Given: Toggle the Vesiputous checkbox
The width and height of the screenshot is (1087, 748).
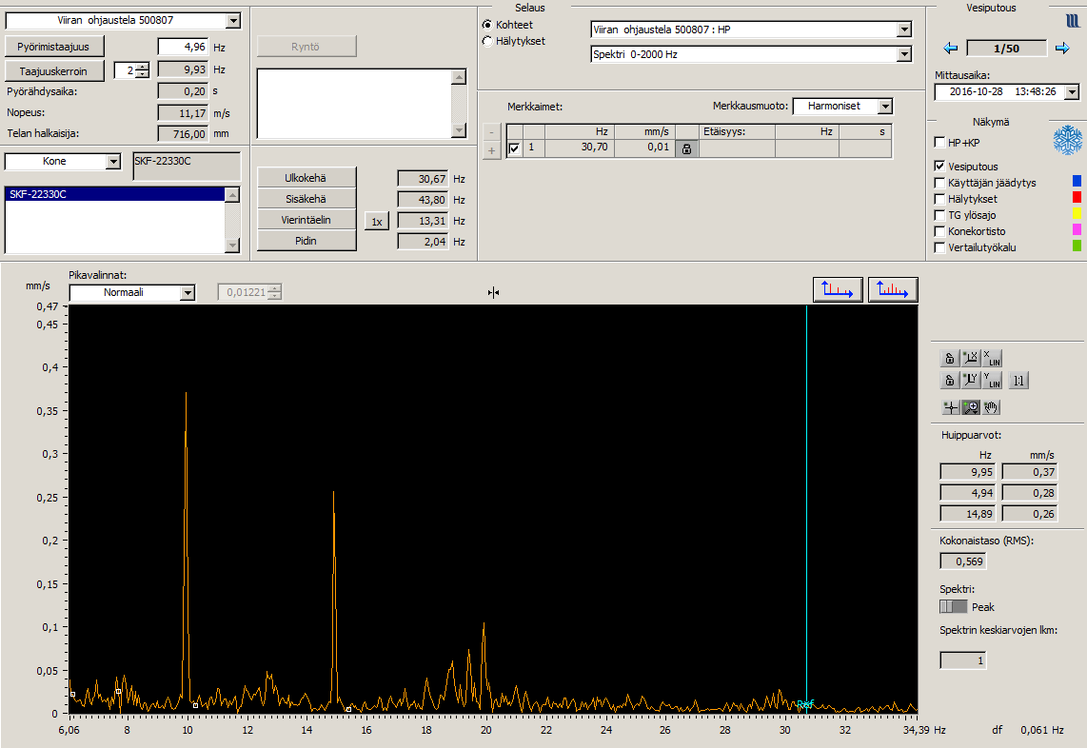Looking at the screenshot, I should tap(940, 167).
